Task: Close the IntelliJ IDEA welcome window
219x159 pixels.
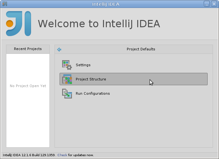Action: (214, 4)
